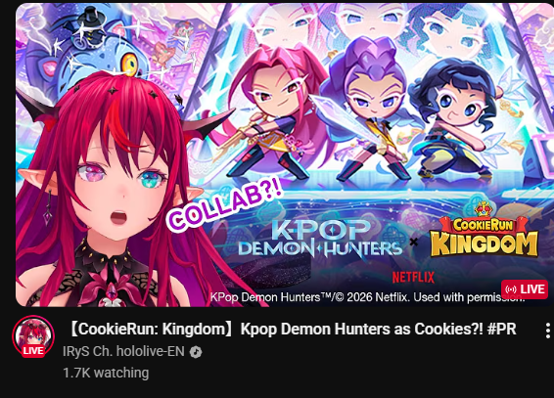554x398 pixels.
Task: Click the LIVE label under channel avatar
Action: [x=33, y=351]
